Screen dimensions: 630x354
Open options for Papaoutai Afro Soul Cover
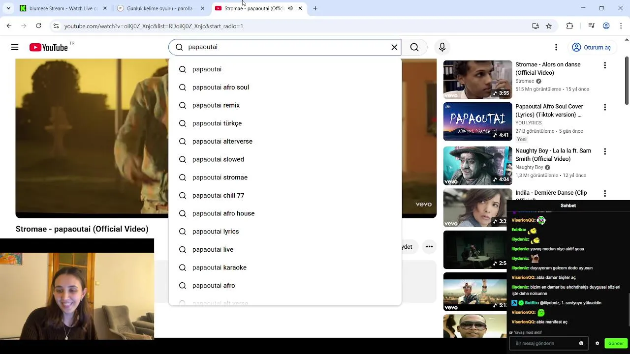[605, 107]
